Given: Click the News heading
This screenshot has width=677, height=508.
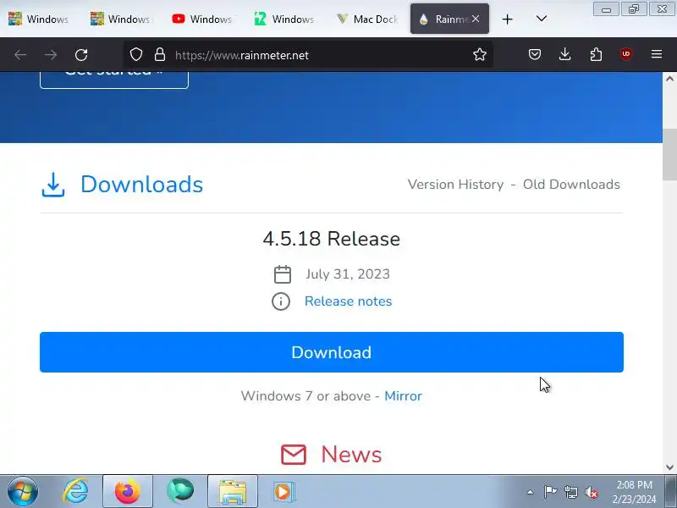Looking at the screenshot, I should pyautogui.click(x=351, y=455).
